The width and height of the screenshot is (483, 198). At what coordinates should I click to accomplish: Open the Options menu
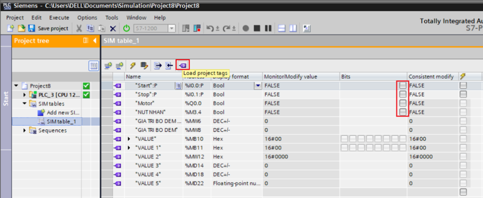(87, 17)
